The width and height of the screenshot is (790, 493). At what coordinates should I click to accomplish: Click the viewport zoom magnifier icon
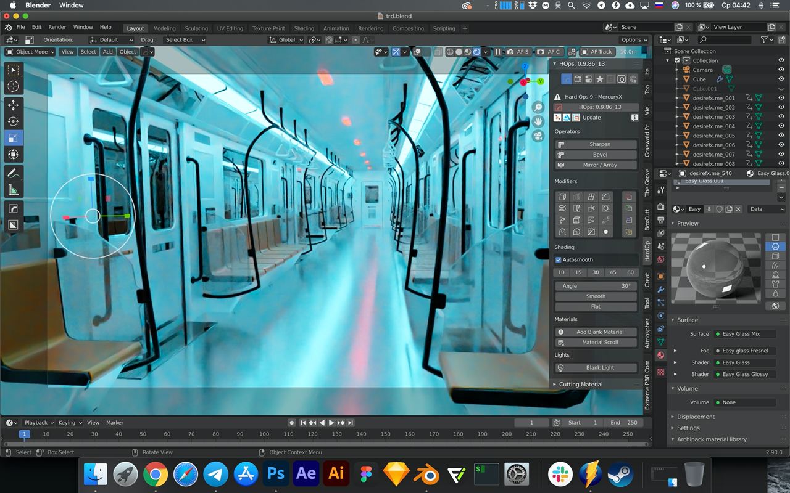coord(538,107)
